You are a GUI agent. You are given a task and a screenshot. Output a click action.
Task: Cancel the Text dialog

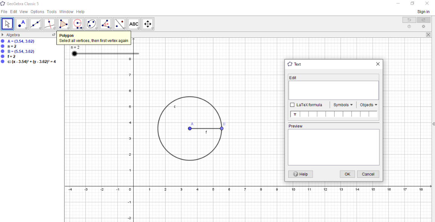tap(368, 174)
